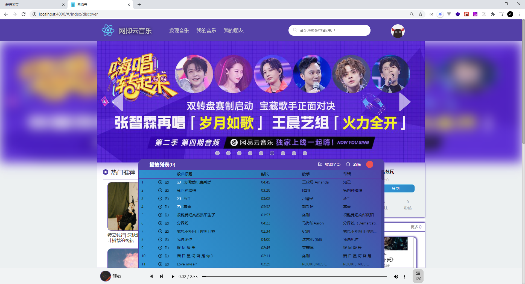Collect 很難受吧突然就陌生了 via folder icon
This screenshot has width=525, height=284.
pos(167,215)
